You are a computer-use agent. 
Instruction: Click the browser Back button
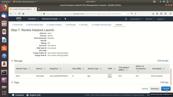pyautogui.click(x=11, y=14)
